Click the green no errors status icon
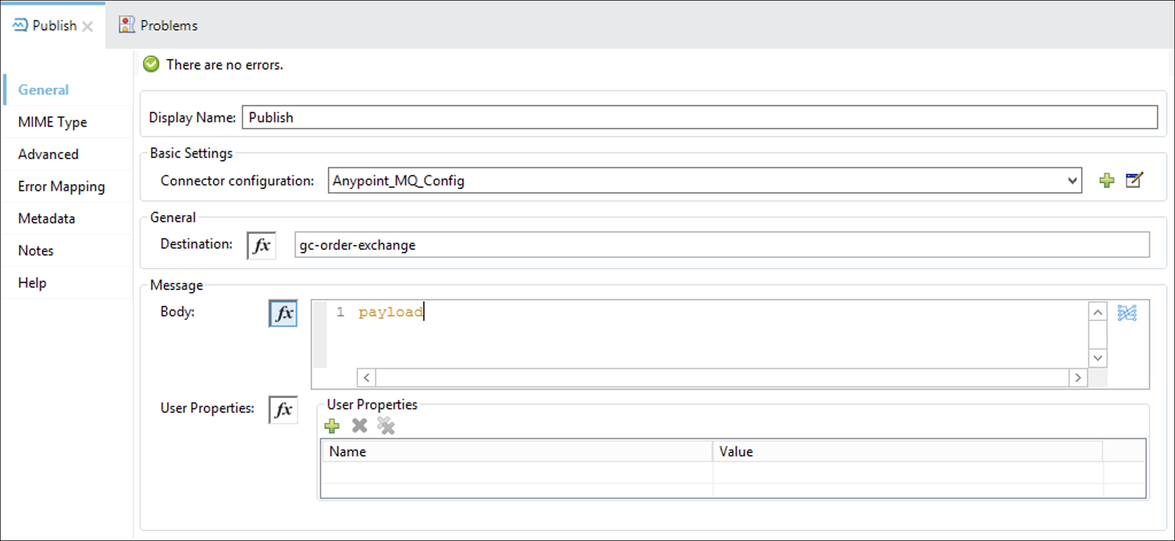 [151, 64]
